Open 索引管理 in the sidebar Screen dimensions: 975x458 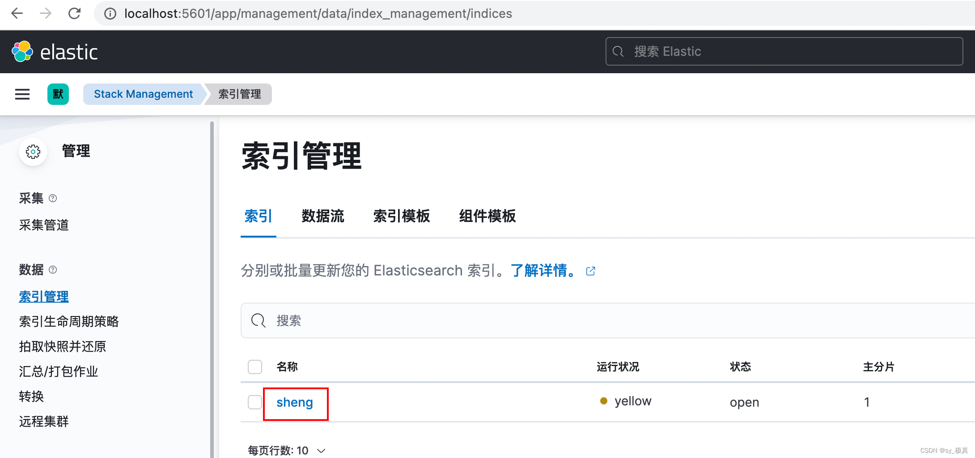44,296
